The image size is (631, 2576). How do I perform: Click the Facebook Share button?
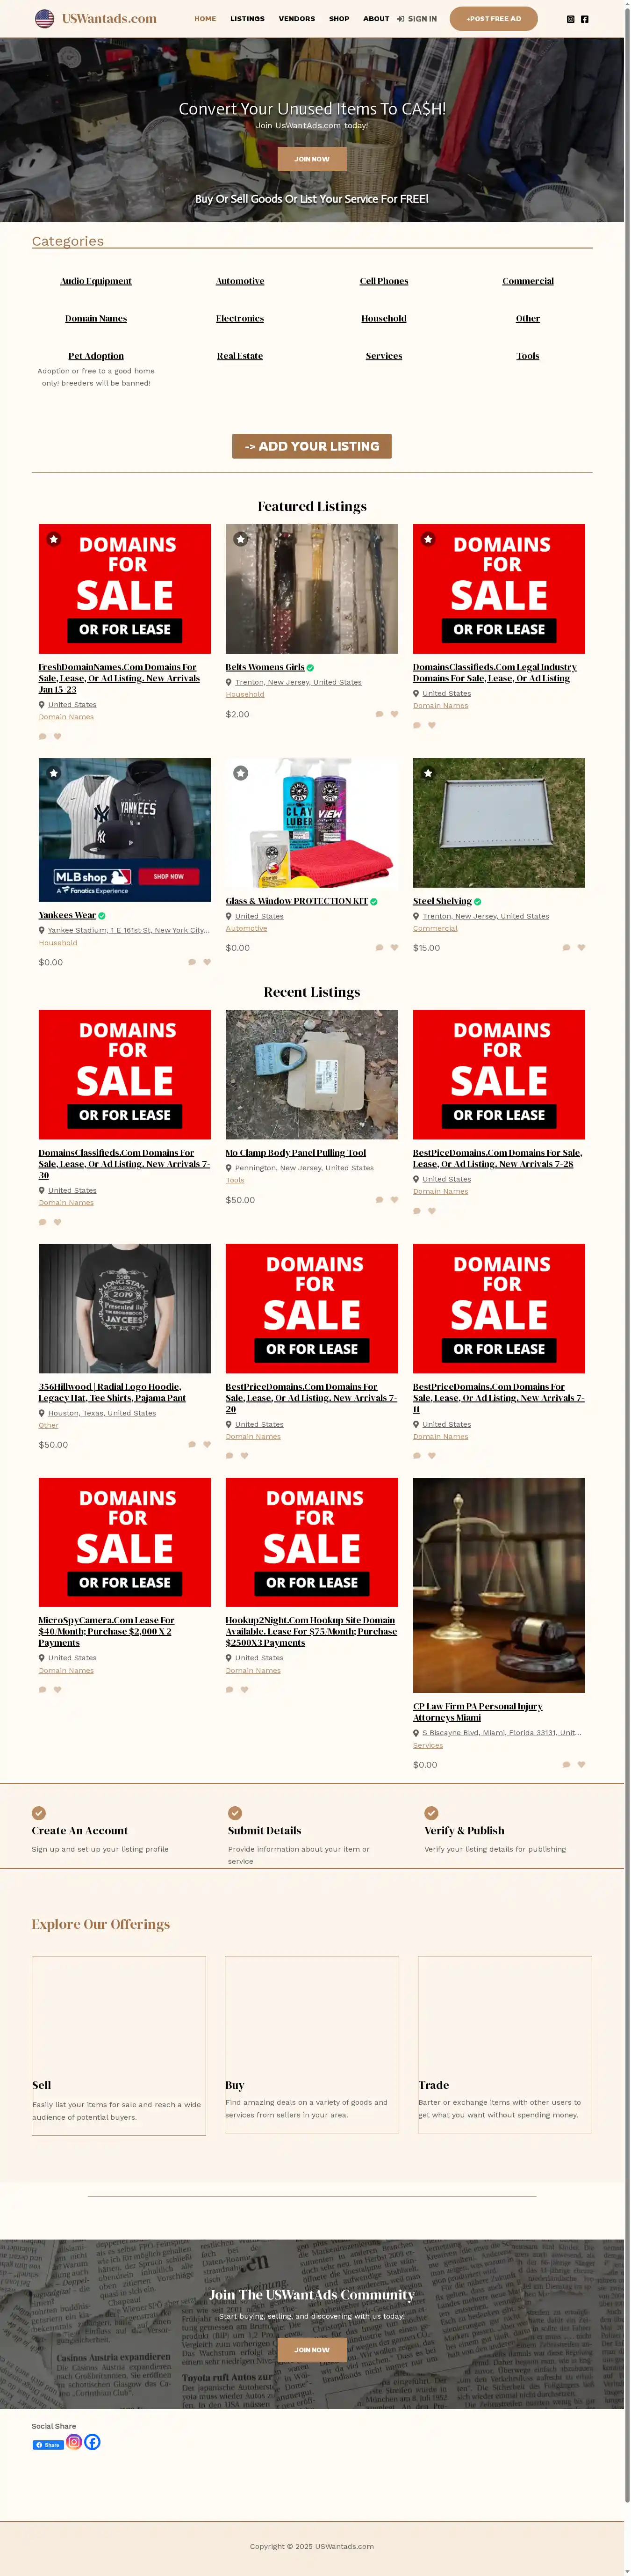[48, 2444]
